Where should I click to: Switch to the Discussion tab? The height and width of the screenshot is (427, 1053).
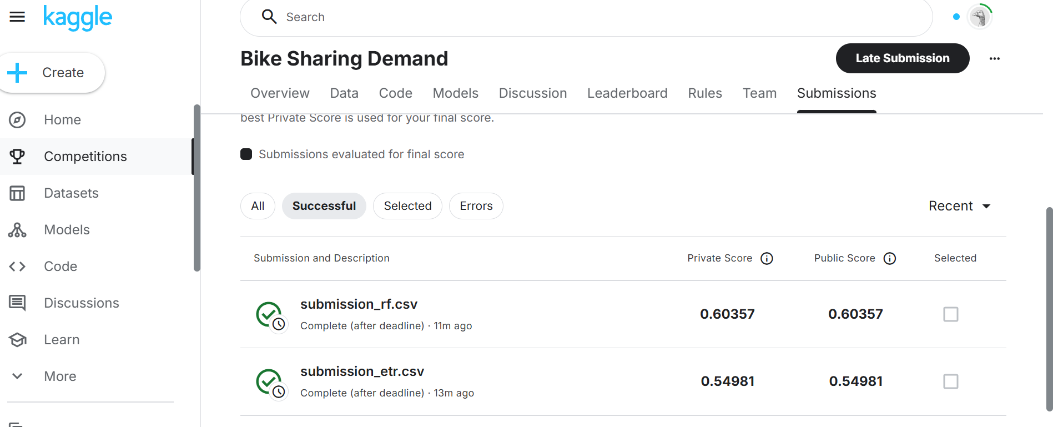pos(532,93)
